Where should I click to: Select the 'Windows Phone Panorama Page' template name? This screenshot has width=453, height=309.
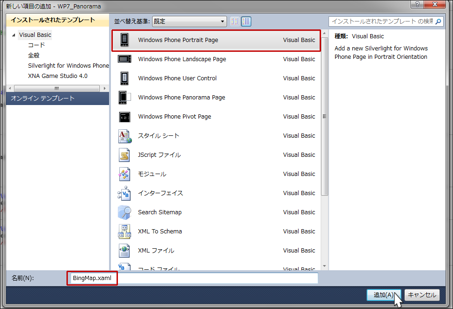[182, 98]
